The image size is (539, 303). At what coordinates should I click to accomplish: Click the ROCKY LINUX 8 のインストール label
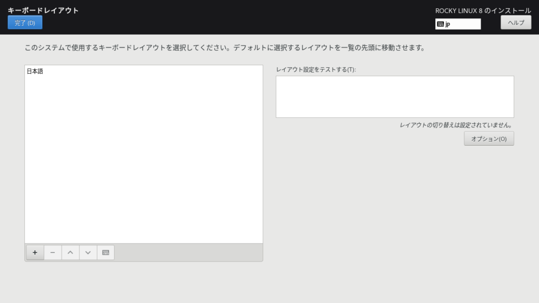(483, 11)
